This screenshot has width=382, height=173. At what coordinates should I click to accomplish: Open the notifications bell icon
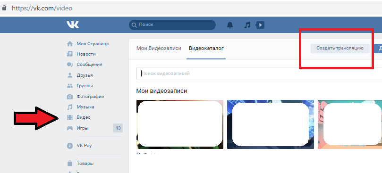[x=230, y=25]
